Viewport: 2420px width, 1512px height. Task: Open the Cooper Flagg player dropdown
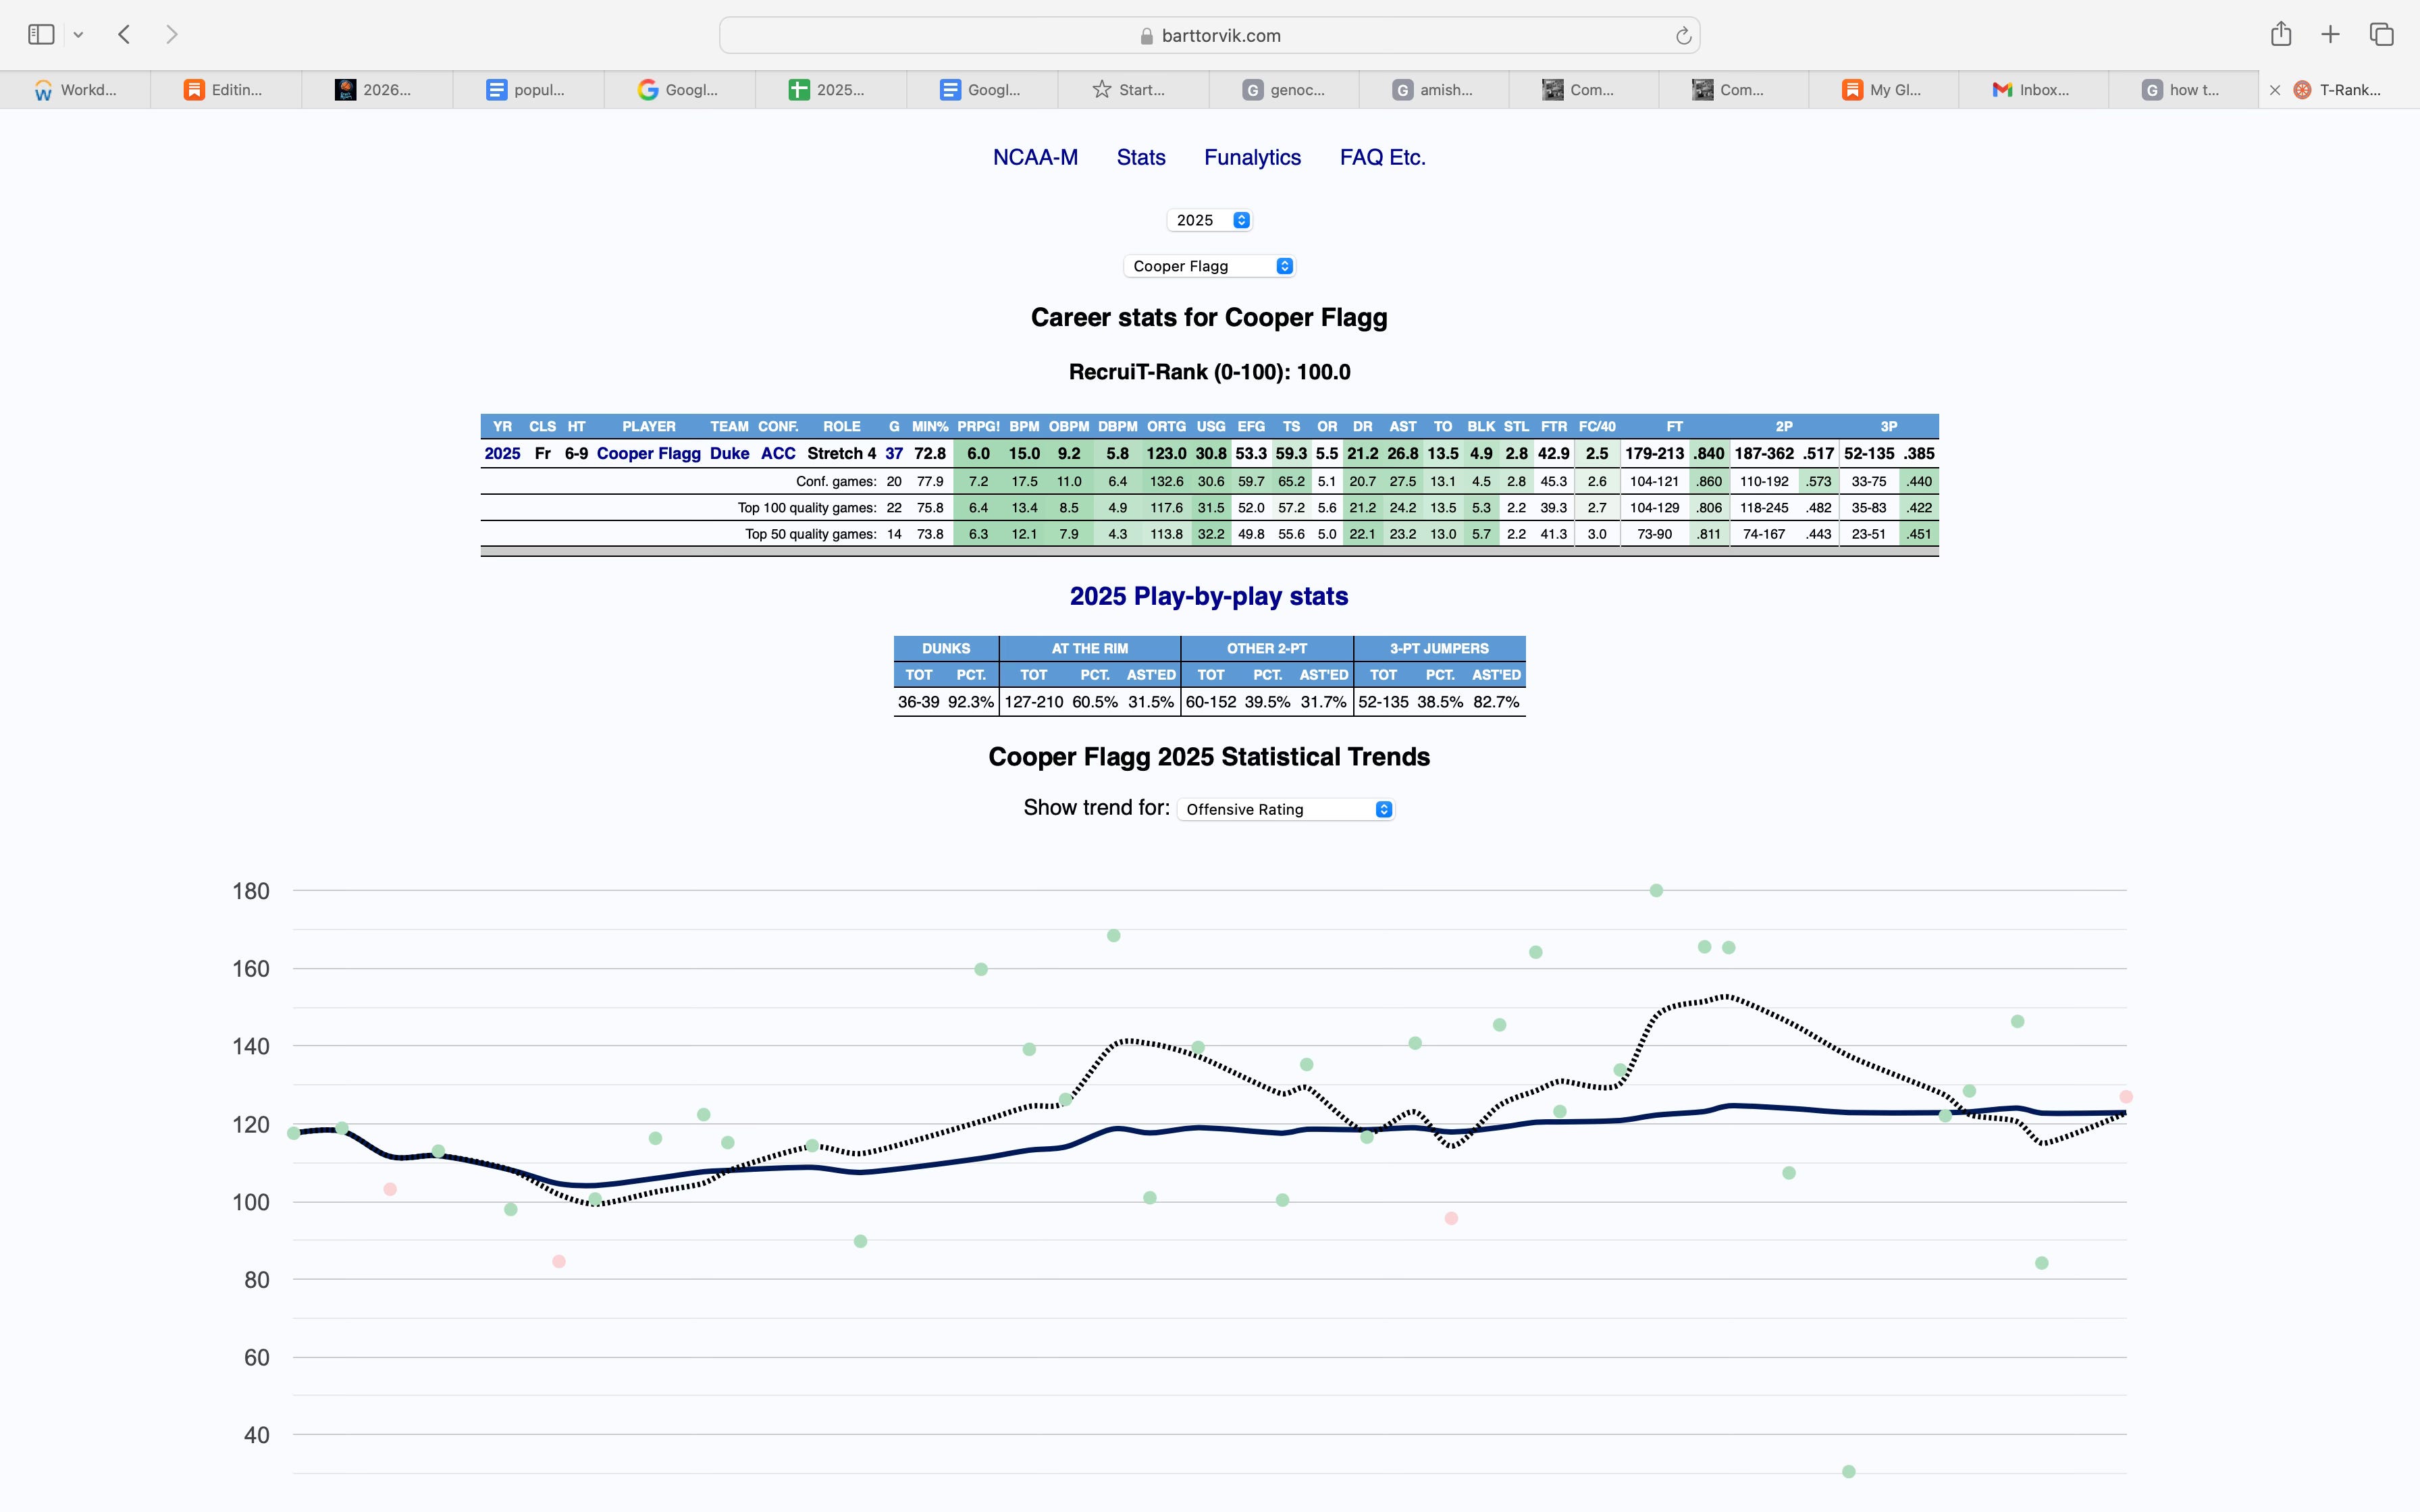(1210, 266)
